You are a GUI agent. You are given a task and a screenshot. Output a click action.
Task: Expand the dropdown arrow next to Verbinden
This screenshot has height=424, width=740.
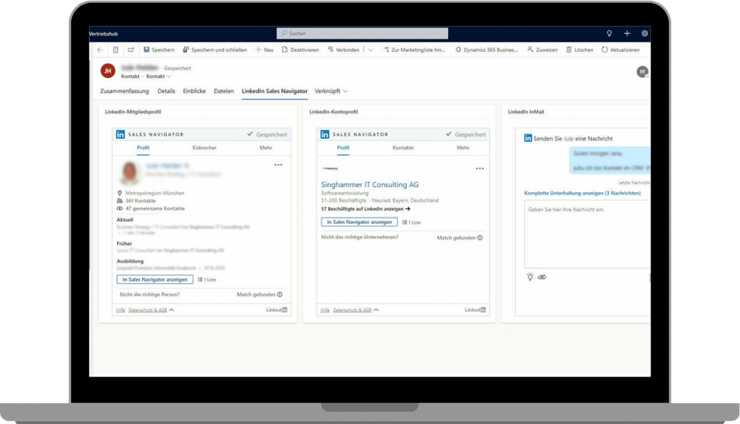[371, 50]
